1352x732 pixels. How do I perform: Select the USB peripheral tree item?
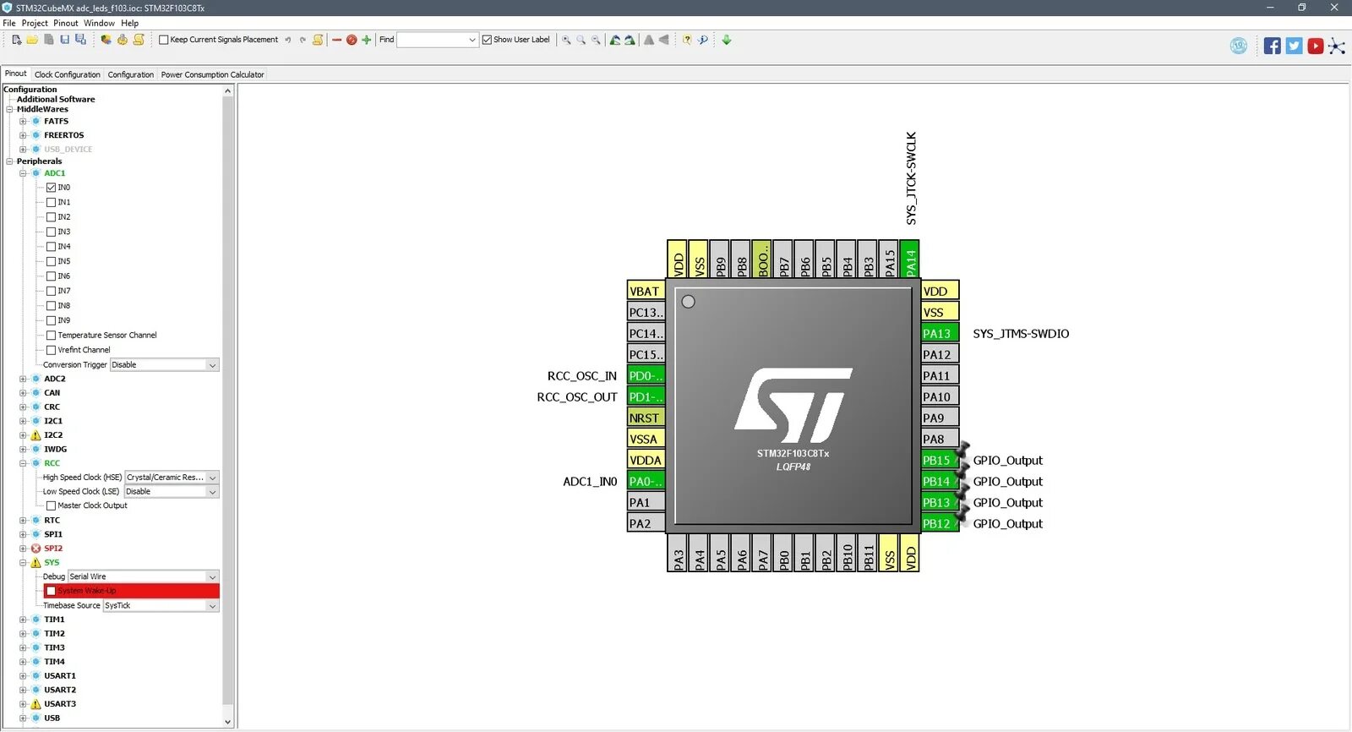(52, 718)
